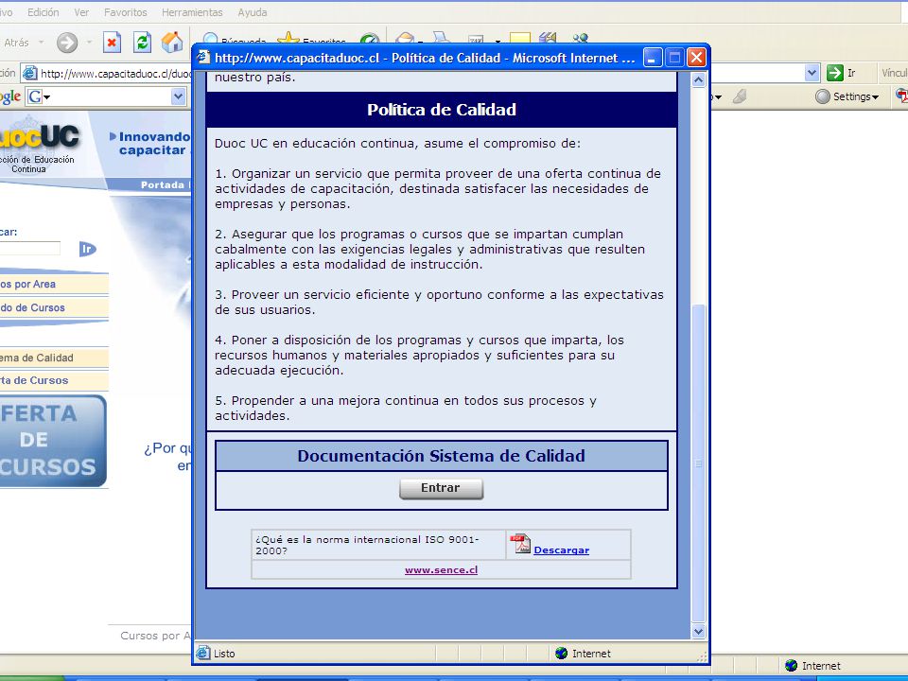Open the Favoritos menu in the menu bar

(125, 12)
